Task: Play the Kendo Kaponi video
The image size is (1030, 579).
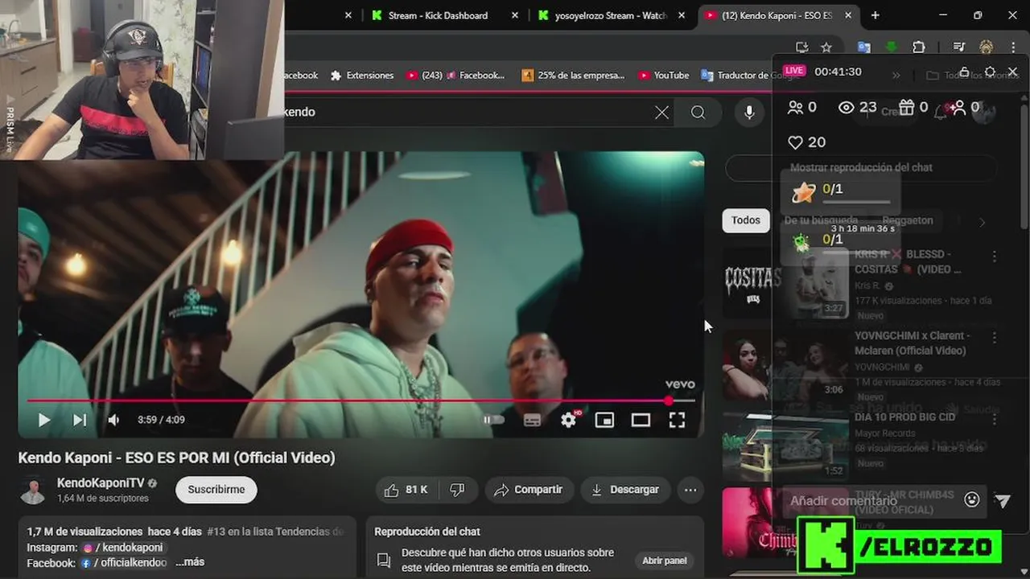Action: point(43,420)
